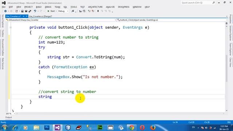The image size is (233, 131).
Task: Open the Solution Explorer side panel
Action: click(x=230, y=33)
